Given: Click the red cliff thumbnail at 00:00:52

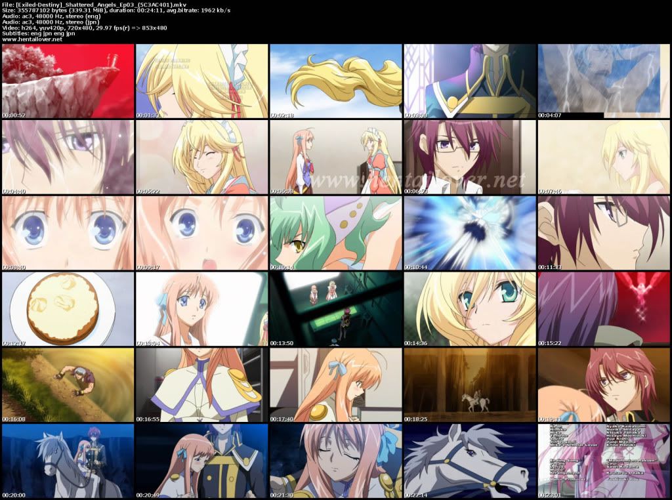Looking at the screenshot, I should [67, 81].
